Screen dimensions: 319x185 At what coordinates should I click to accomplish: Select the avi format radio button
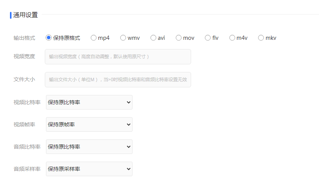click(153, 38)
